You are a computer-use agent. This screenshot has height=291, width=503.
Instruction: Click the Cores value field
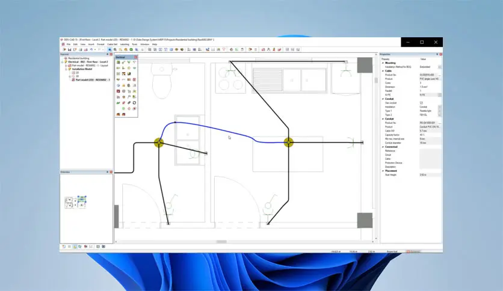[x=430, y=83]
